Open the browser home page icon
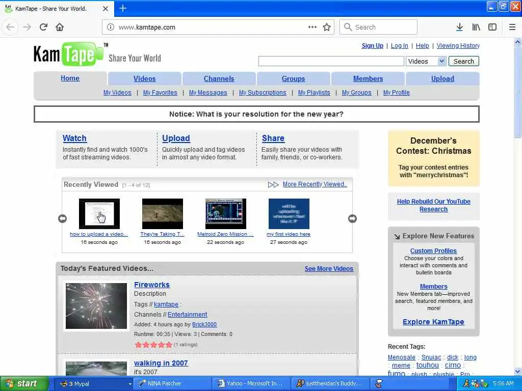This screenshot has height=391, width=522. point(60,27)
